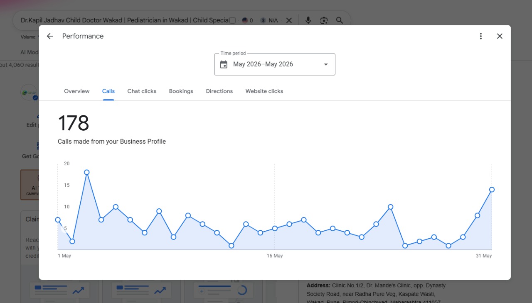The width and height of the screenshot is (532, 303).
Task: Tick the checkbox in the search bar
Action: tap(232, 20)
